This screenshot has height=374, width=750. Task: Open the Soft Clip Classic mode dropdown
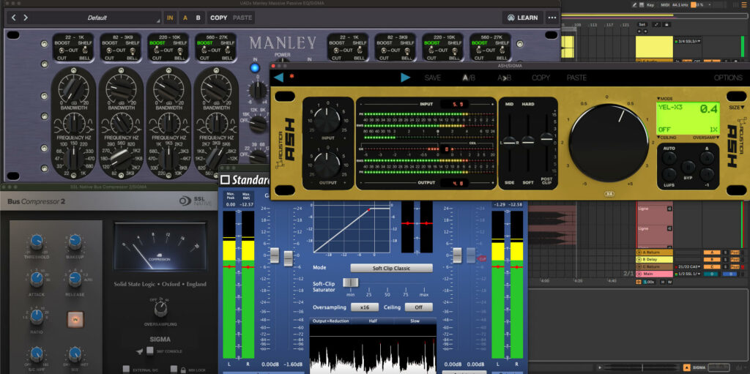[x=391, y=269]
